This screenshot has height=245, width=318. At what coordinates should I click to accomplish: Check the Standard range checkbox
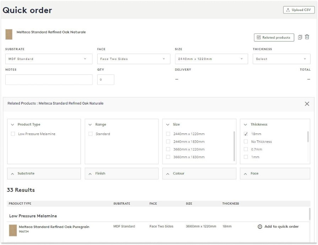pos(91,134)
